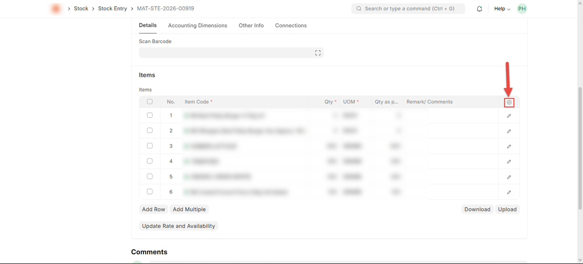Open the notifications bell icon
Screen dimensions: 583x264
pos(479,9)
